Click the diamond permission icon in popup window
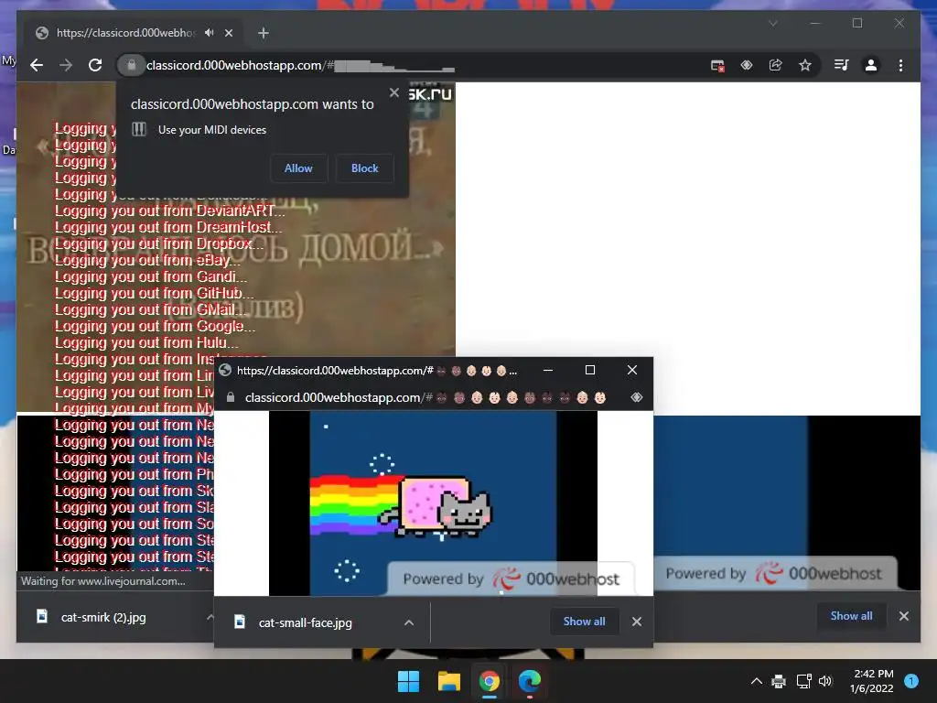The height and width of the screenshot is (703, 937). [637, 397]
